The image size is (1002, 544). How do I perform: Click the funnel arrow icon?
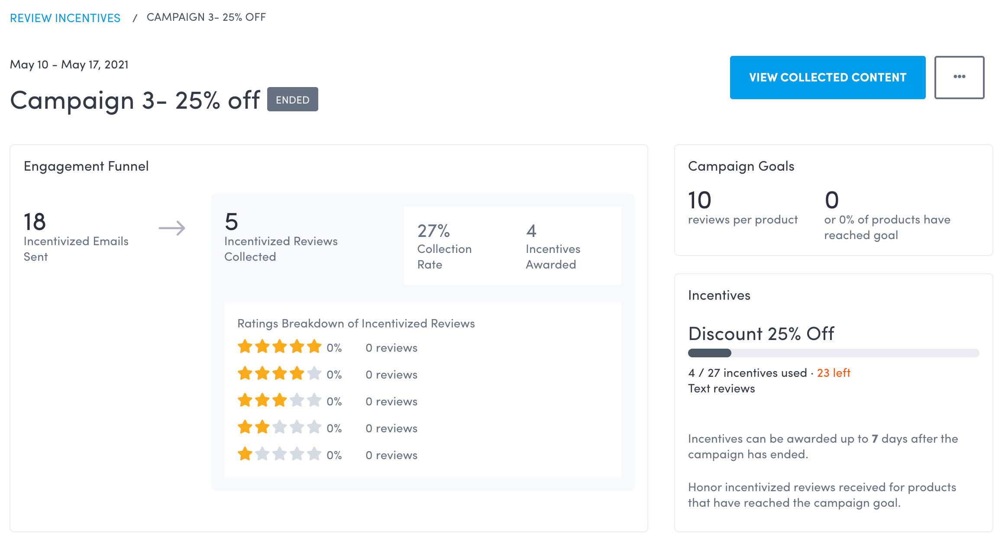coord(172,228)
